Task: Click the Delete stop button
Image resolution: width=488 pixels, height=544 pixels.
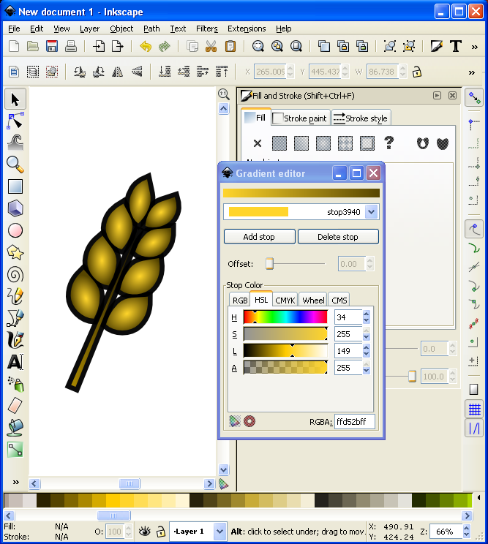Action: (338, 237)
